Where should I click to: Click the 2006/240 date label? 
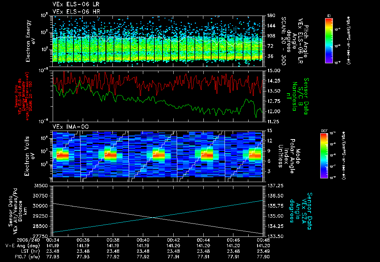pos(28,240)
